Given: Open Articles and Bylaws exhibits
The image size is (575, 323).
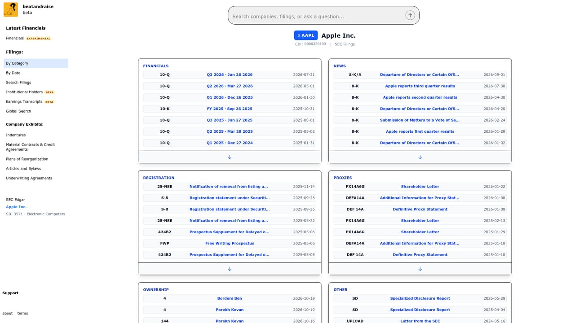Looking at the screenshot, I should point(23,169).
